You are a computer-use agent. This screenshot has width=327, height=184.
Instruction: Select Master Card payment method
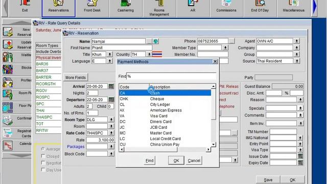pyautogui.click(x=165, y=133)
